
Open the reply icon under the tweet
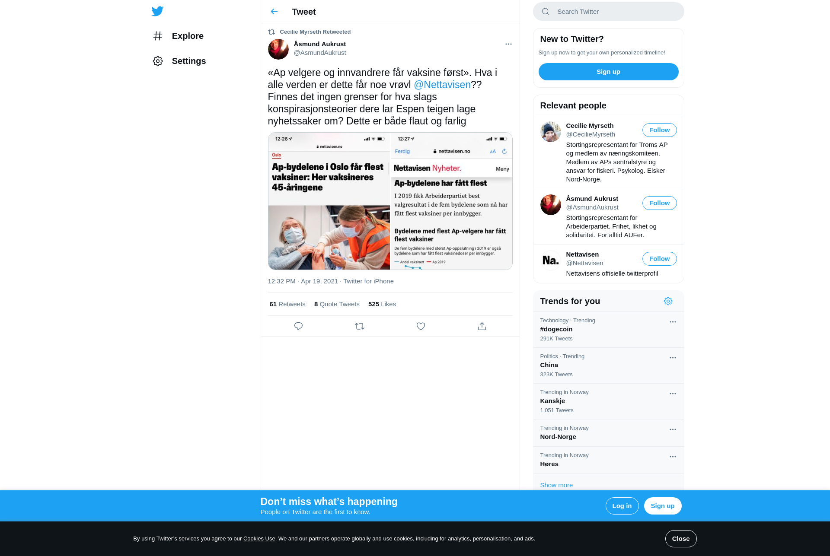(x=298, y=326)
